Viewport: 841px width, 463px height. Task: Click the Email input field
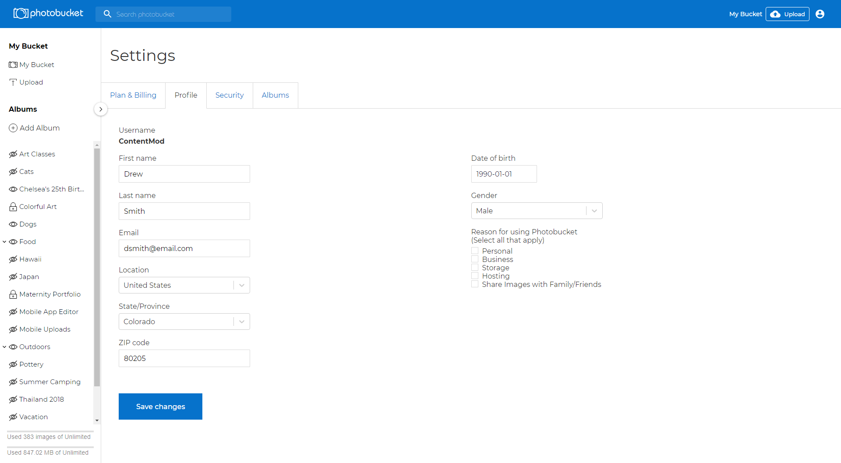(184, 248)
